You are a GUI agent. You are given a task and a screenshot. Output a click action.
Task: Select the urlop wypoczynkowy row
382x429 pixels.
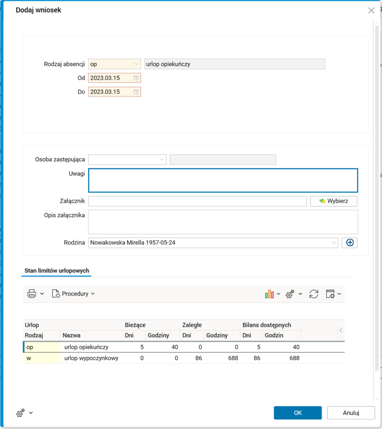(x=91, y=358)
